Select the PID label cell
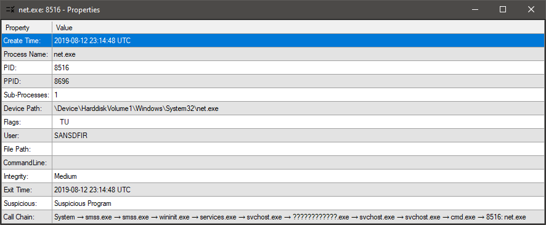The image size is (546, 225). click(x=26, y=68)
